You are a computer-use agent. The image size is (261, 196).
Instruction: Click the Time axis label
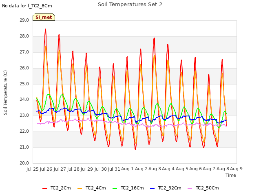231,175
